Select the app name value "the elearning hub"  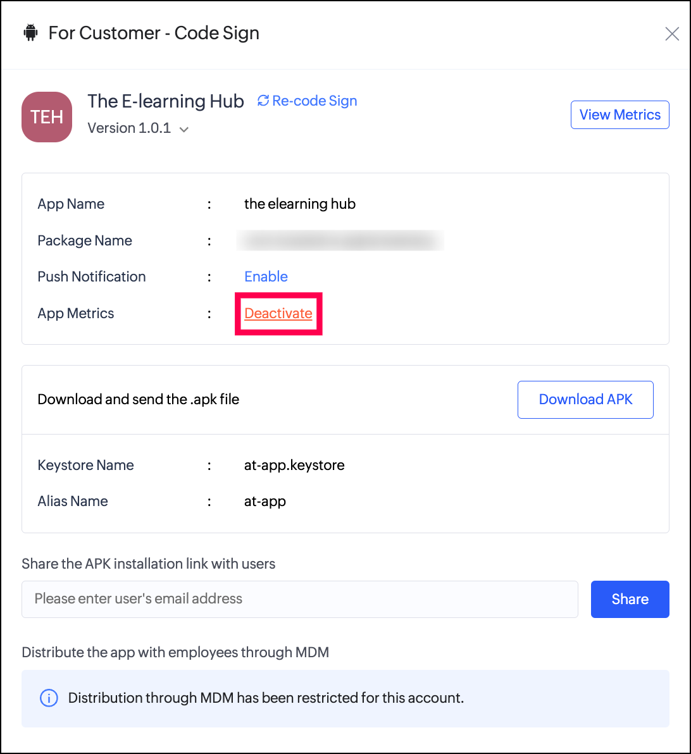tap(300, 204)
